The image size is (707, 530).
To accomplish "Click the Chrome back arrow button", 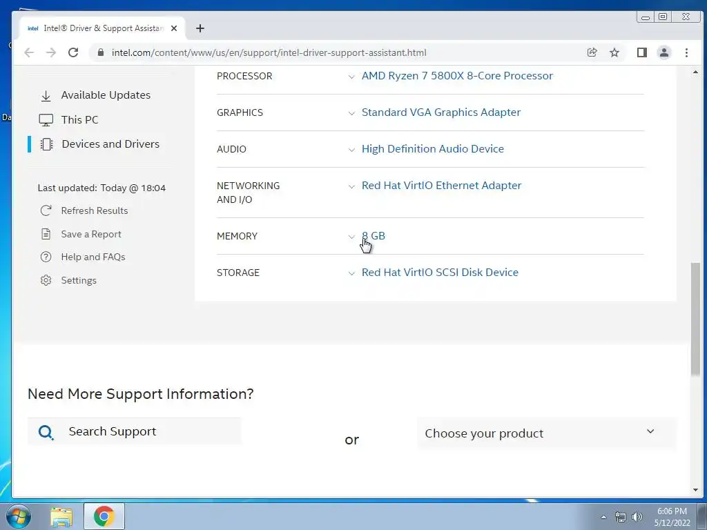I will click(x=29, y=52).
